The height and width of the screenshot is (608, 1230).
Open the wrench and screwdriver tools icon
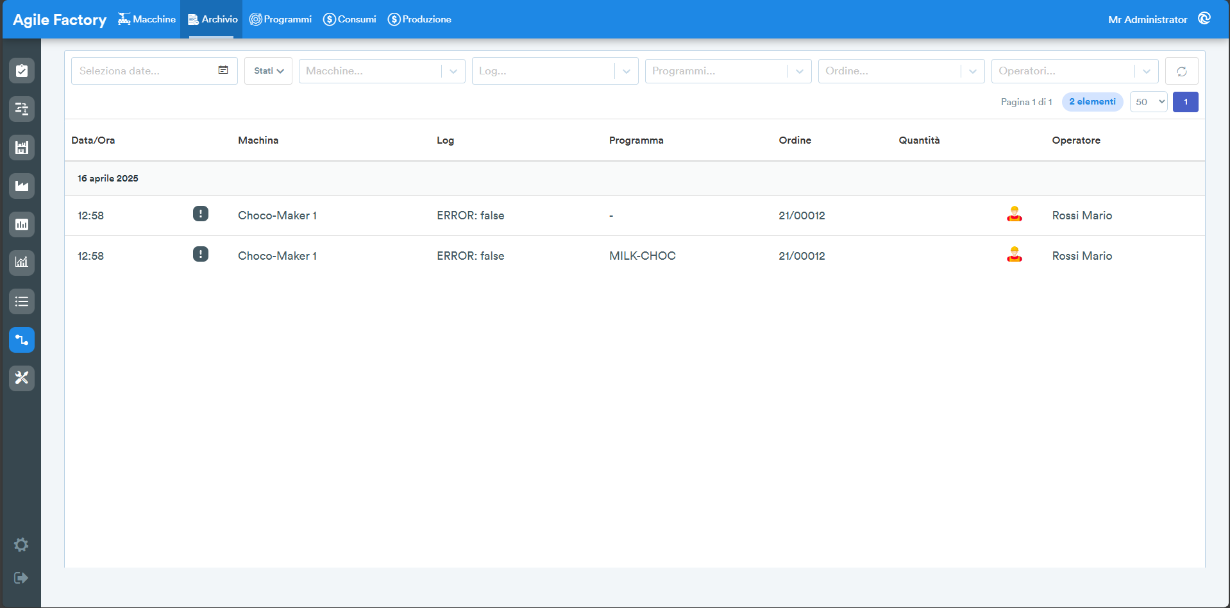pyautogui.click(x=22, y=378)
